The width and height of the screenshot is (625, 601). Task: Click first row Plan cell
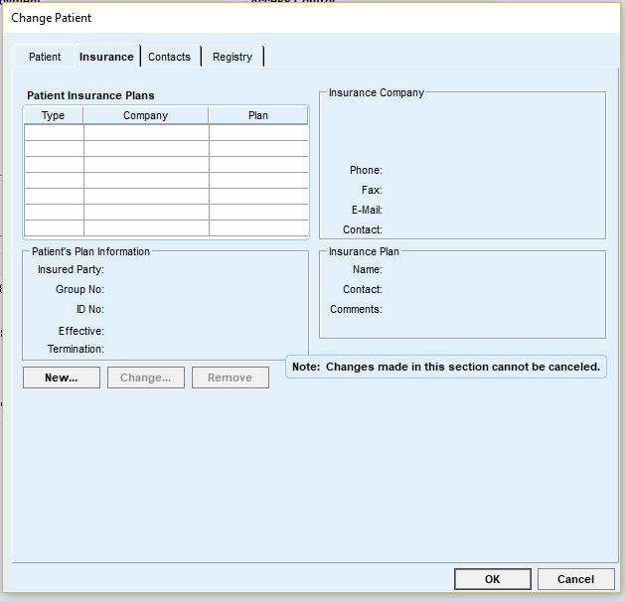[x=258, y=132]
